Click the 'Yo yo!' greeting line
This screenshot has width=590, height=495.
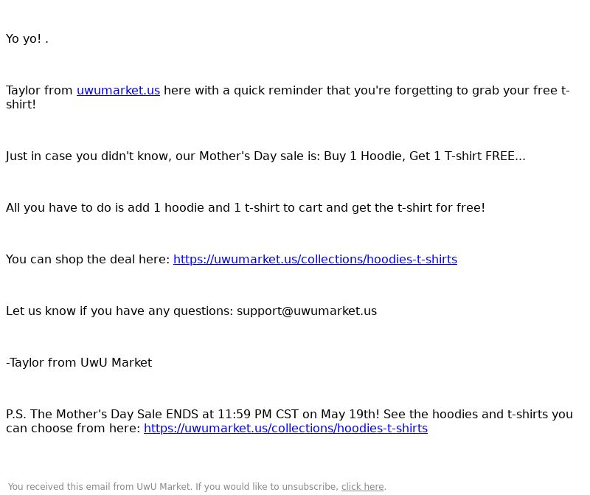(x=27, y=39)
